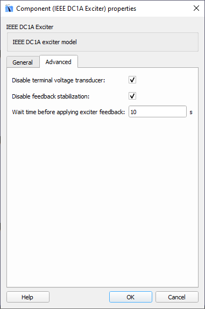Cancel the exciter properties dialog
Screen dimensions: 205x309
coord(176,297)
